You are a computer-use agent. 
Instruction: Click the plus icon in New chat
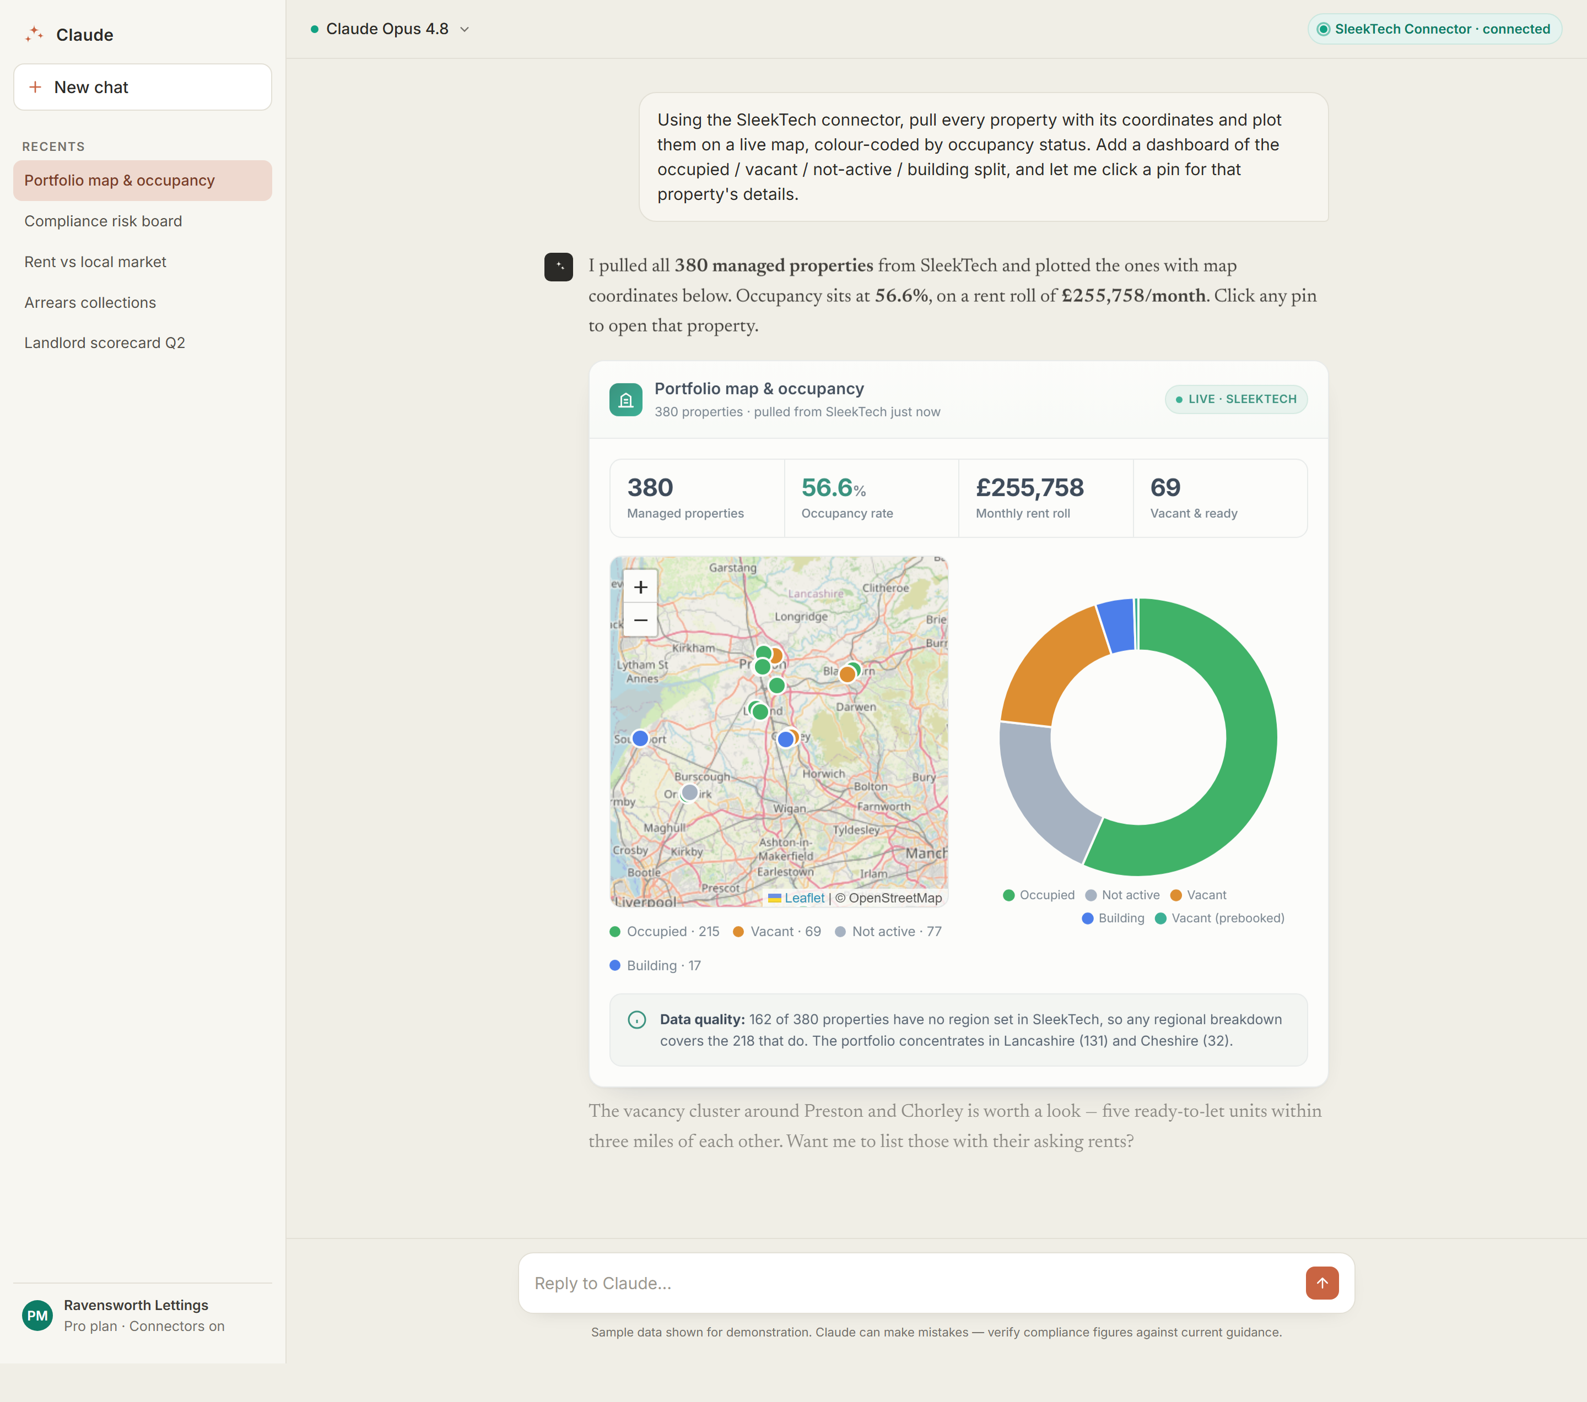coord(35,87)
